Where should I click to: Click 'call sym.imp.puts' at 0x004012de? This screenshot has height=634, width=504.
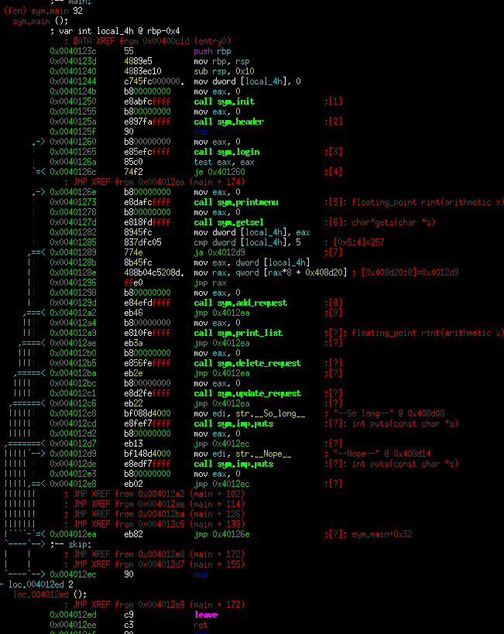(x=233, y=464)
